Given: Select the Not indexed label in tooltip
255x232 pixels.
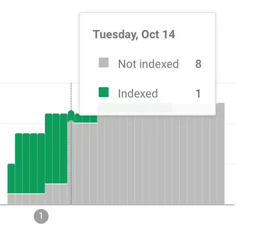Looking at the screenshot, I should tap(148, 64).
